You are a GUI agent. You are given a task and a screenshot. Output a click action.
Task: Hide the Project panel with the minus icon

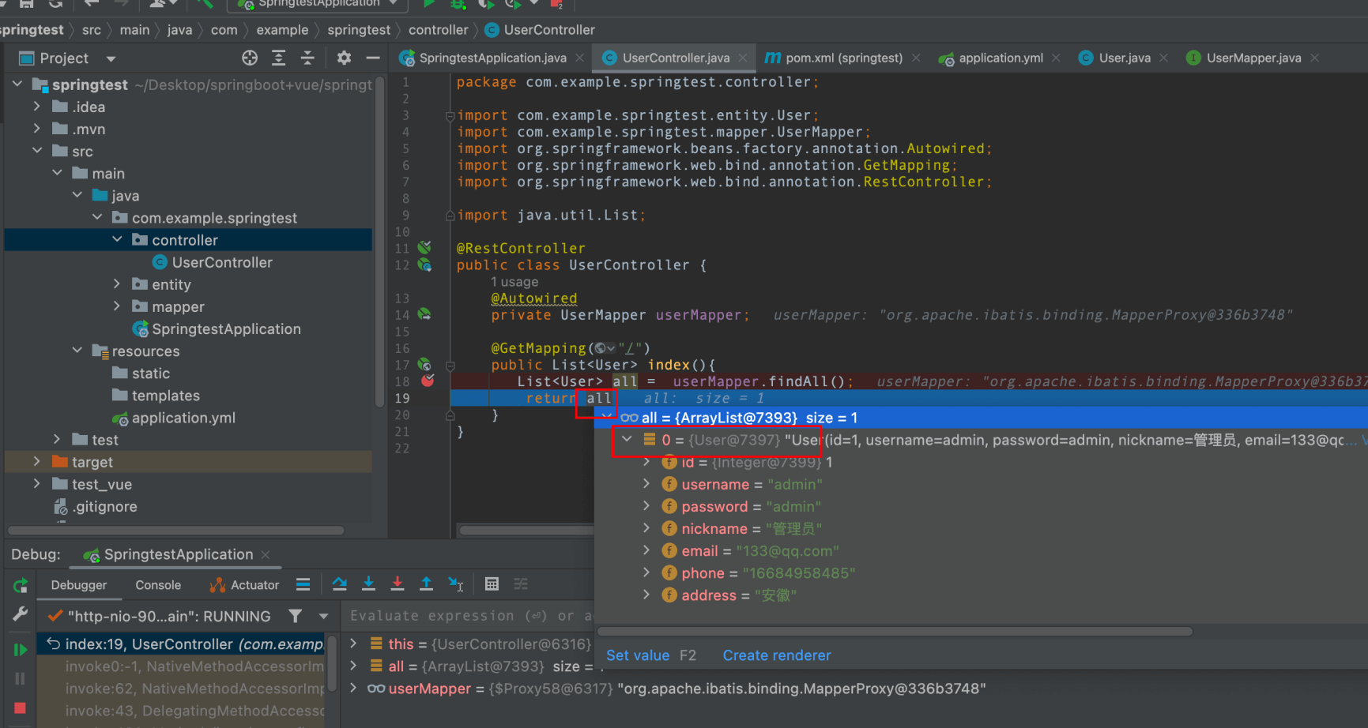pyautogui.click(x=373, y=58)
